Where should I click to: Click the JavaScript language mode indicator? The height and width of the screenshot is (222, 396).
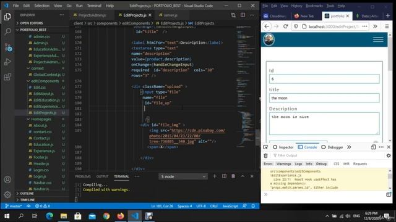pos(230,206)
